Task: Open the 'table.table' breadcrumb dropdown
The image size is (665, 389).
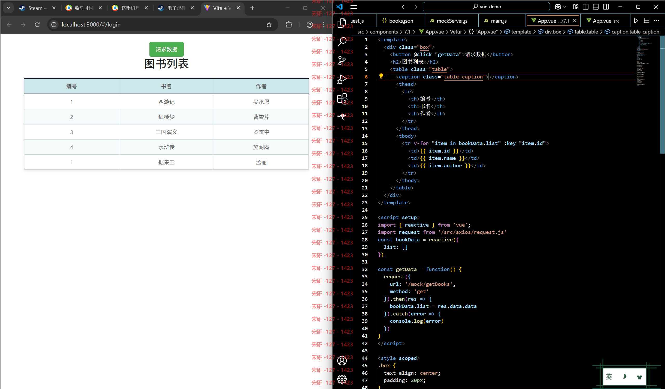Action: click(583, 32)
